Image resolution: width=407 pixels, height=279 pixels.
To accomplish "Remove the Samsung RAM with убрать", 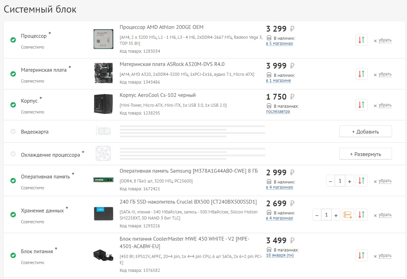I will click(x=385, y=181).
